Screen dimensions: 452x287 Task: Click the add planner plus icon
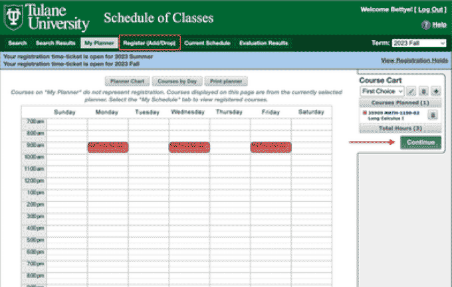point(436,91)
